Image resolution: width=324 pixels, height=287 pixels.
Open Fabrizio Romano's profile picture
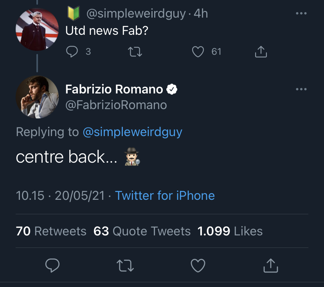37,97
